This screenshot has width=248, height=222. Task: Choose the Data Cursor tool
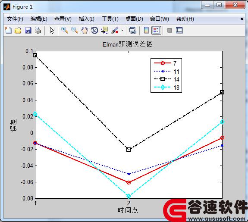tap(104, 30)
